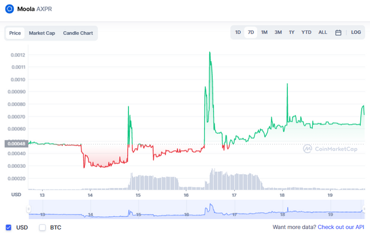Select the 3M time range
Viewport: 370px width, 233px height.
[278, 32]
